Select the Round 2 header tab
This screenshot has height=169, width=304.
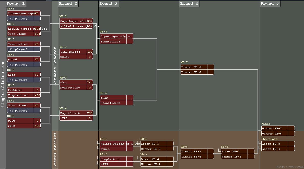(x=68, y=4)
